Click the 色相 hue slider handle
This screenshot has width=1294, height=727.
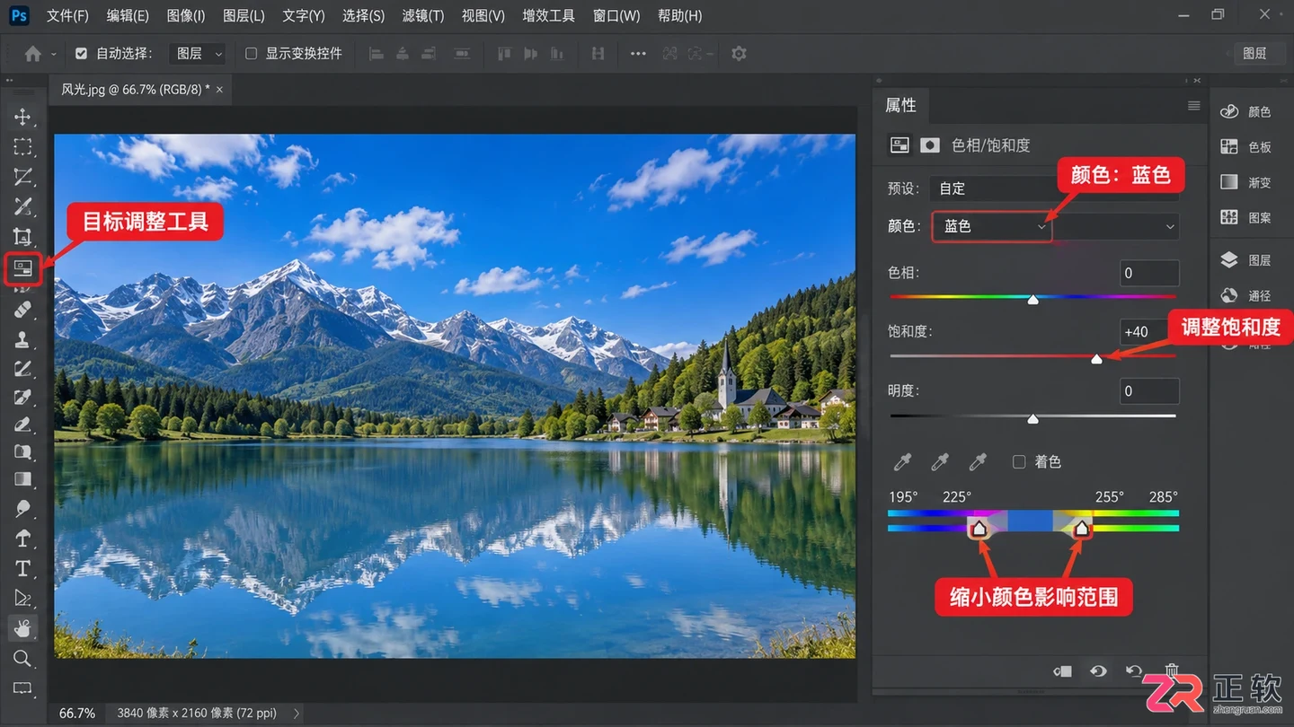click(1033, 299)
